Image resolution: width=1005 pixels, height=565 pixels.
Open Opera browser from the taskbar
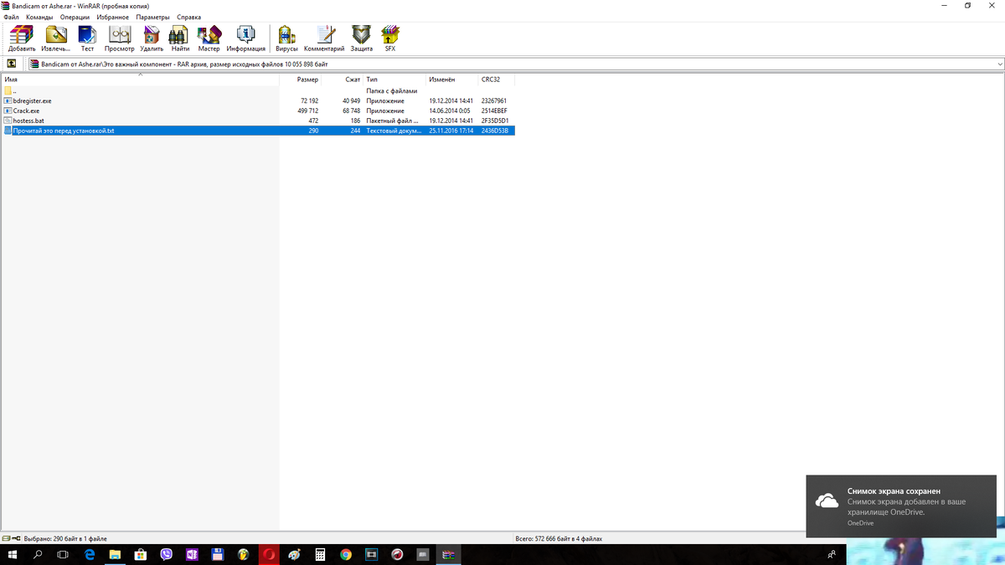point(269,554)
